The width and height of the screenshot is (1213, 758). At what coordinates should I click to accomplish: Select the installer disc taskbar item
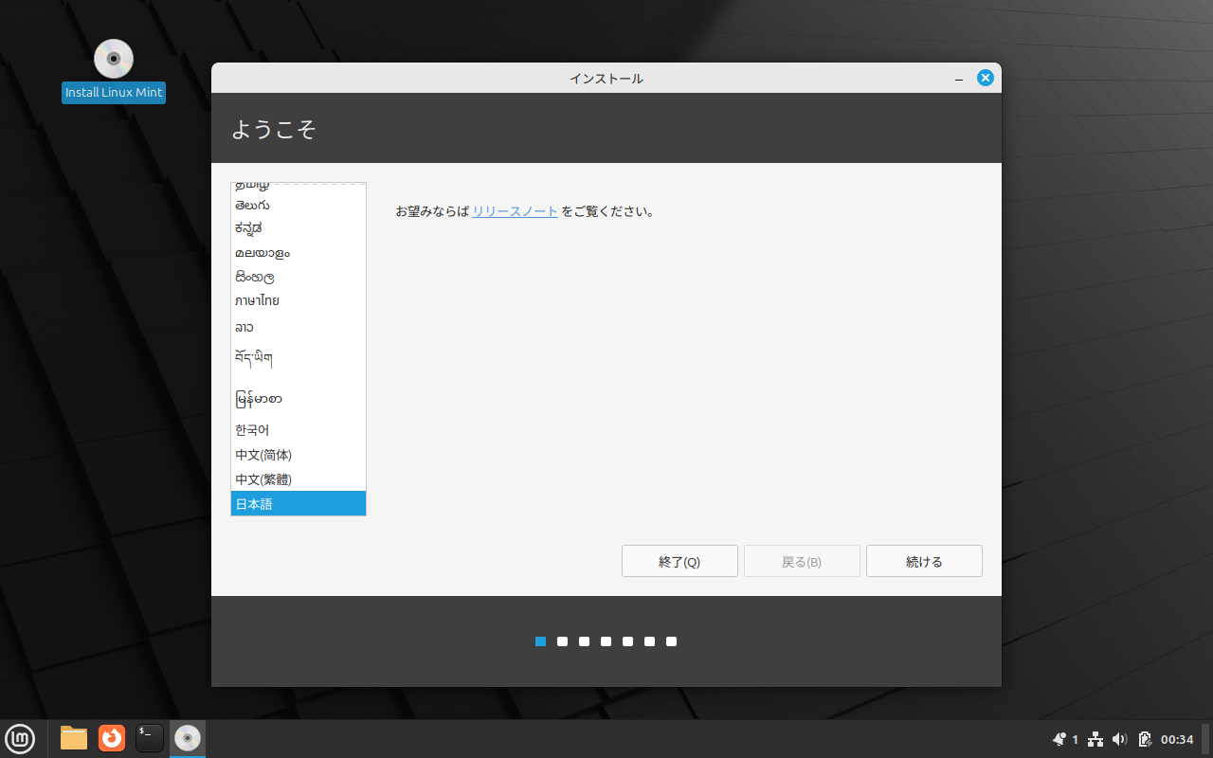click(x=188, y=738)
